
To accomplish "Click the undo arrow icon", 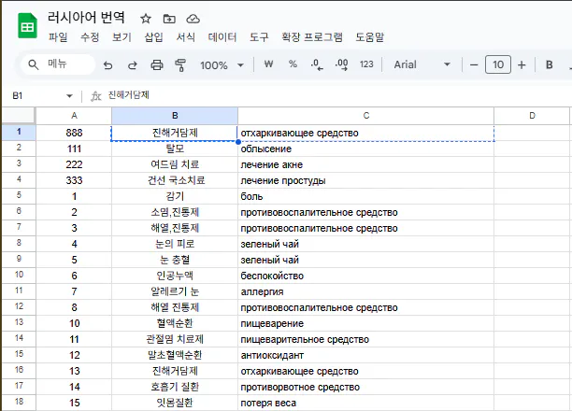I will 107,65.
